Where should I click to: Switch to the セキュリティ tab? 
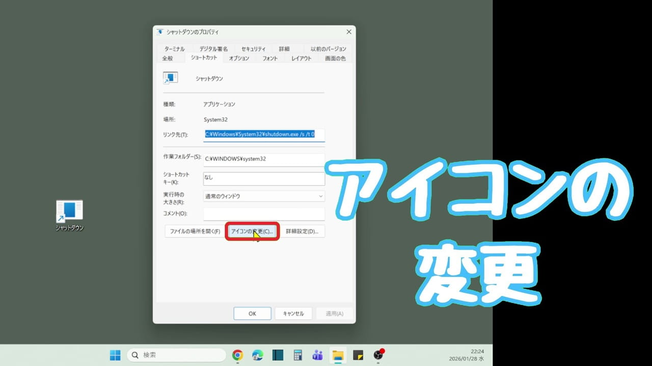click(254, 48)
